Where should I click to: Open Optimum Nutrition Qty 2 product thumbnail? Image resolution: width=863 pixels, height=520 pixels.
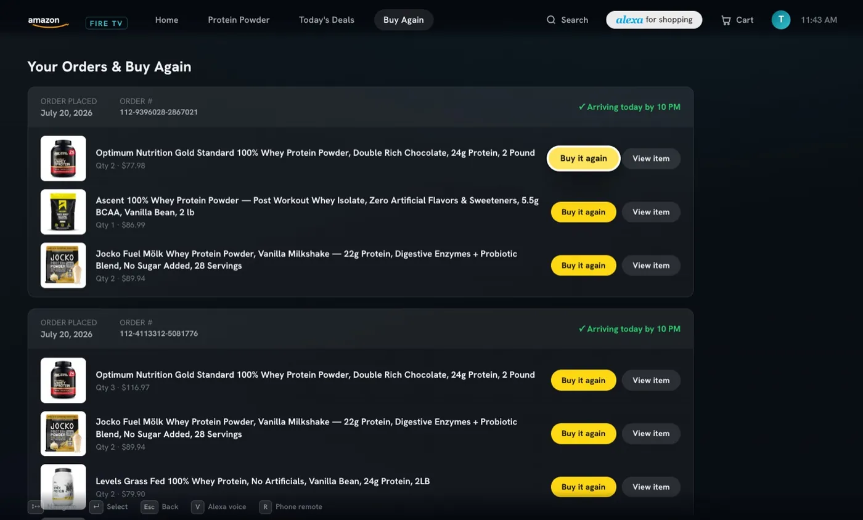pos(63,158)
